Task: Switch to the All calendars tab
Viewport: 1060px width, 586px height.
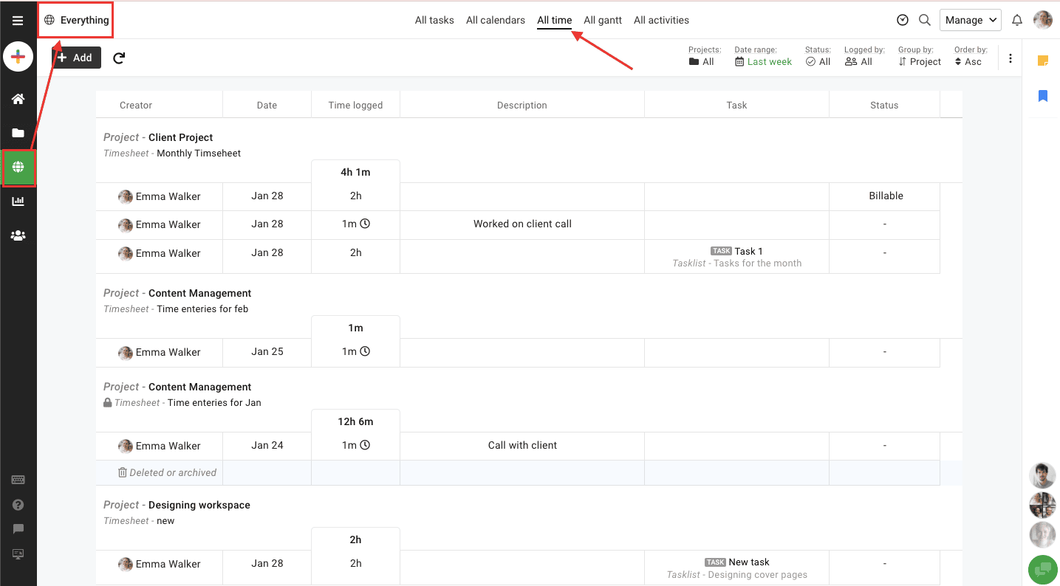Action: tap(495, 20)
